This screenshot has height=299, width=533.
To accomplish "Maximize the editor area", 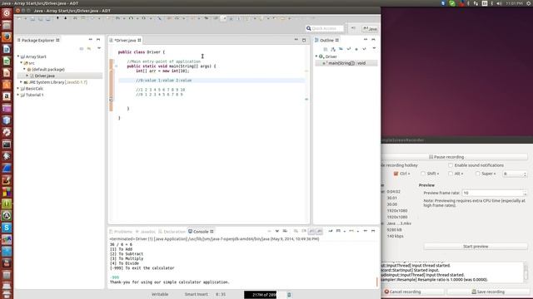I will click(x=304, y=40).
